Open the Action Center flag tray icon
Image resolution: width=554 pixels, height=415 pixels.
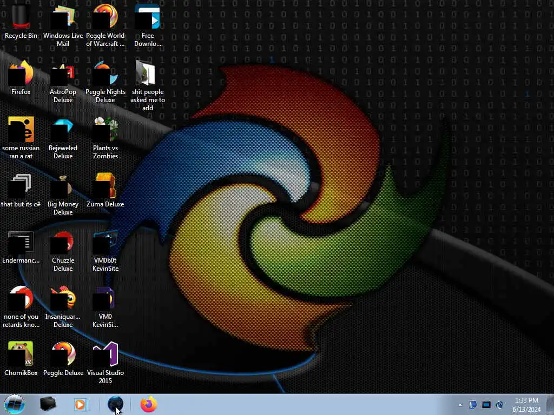pos(473,405)
